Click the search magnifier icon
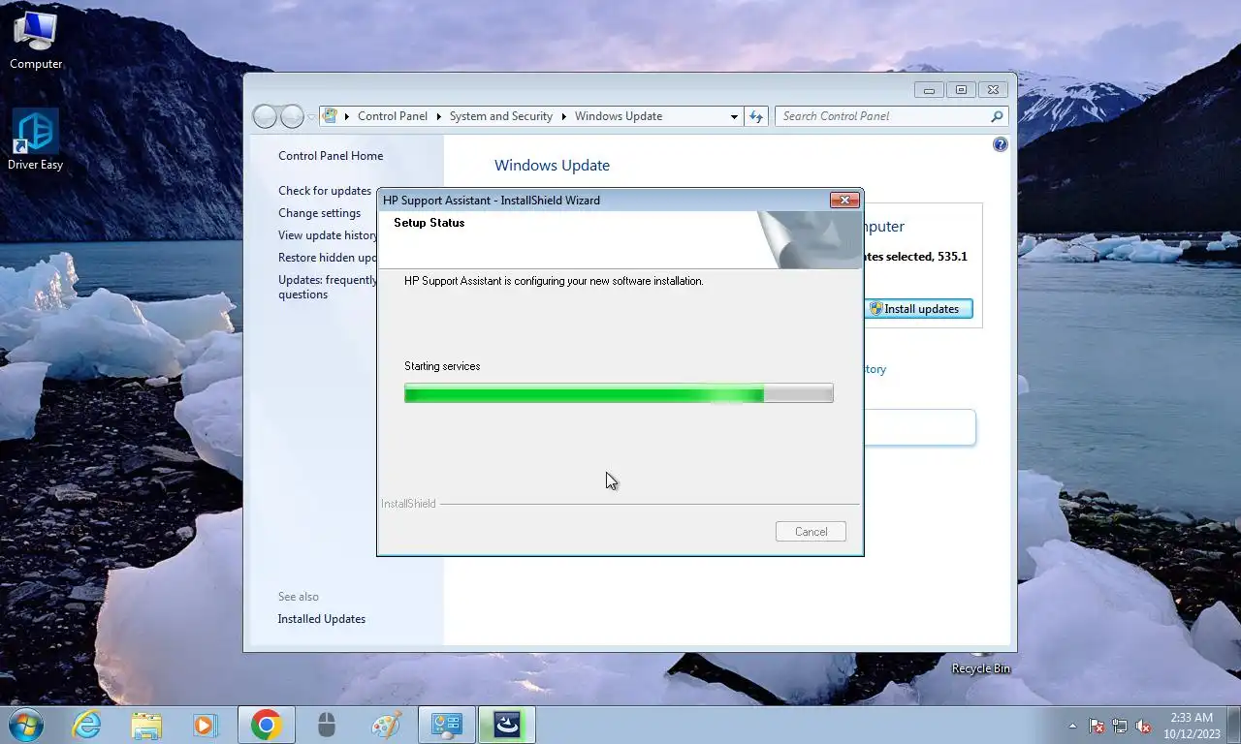The width and height of the screenshot is (1241, 744). (997, 116)
